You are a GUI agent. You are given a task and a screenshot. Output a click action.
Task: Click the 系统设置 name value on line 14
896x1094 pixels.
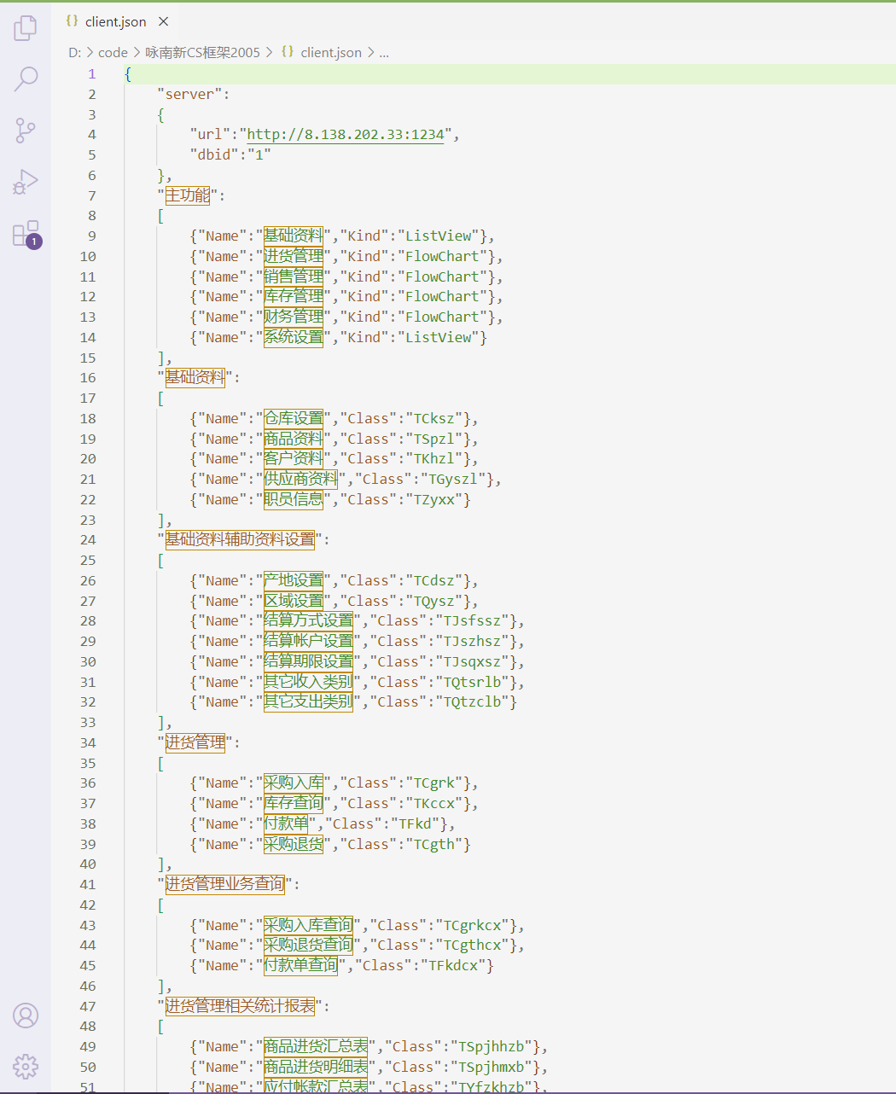294,337
